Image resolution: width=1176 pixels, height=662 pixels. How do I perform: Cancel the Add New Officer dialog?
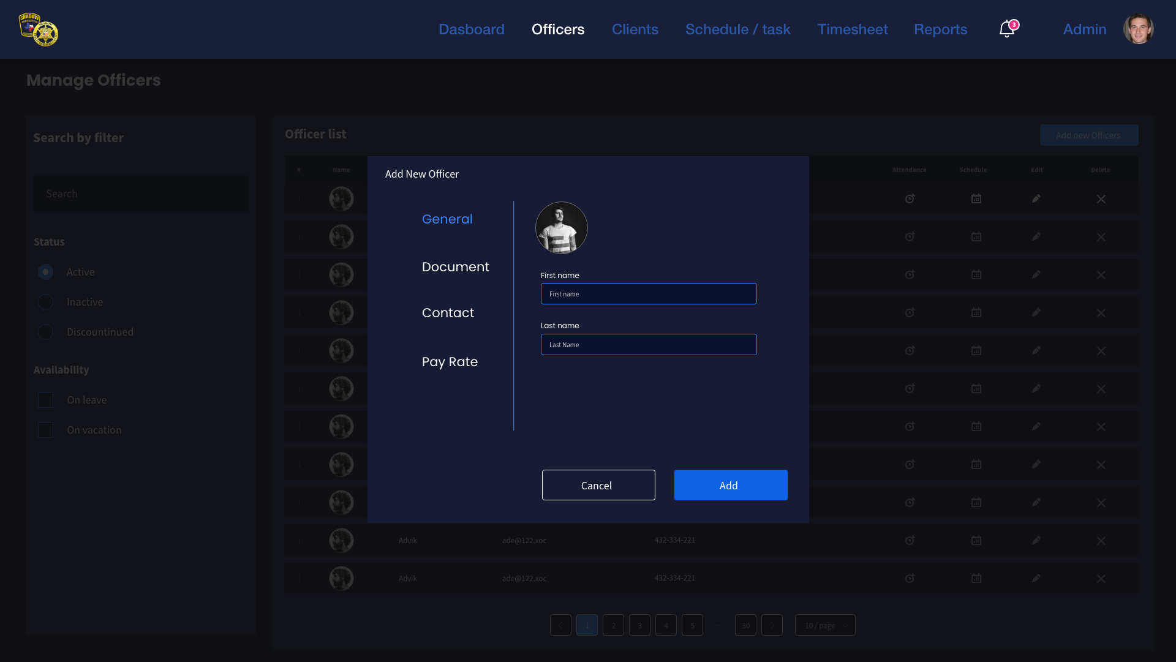(x=598, y=485)
